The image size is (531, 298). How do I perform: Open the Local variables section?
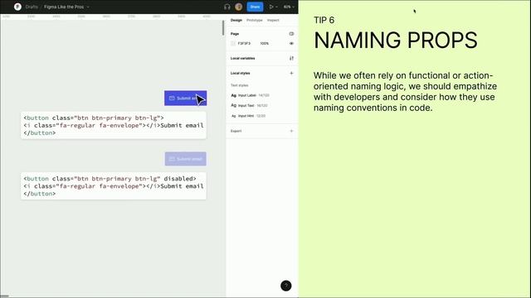point(242,59)
